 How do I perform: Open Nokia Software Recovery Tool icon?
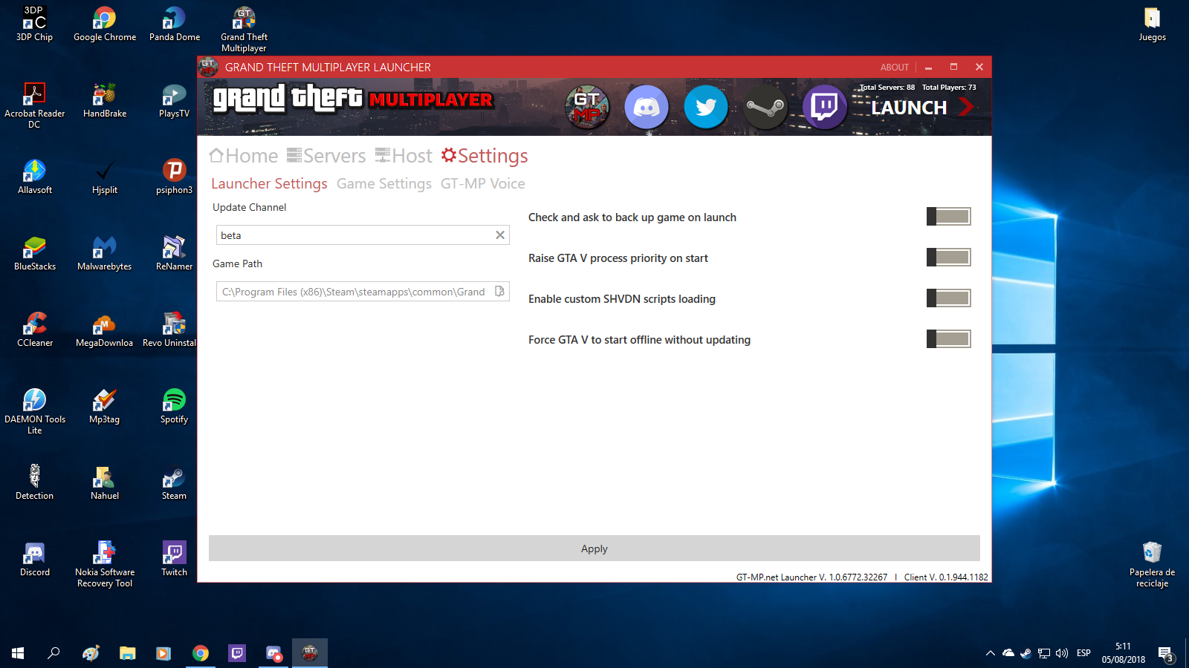click(105, 565)
